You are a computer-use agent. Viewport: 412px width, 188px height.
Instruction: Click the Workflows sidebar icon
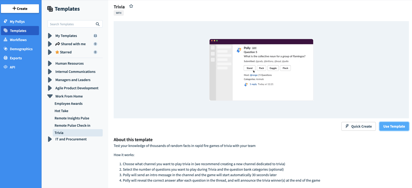pyautogui.click(x=5, y=40)
